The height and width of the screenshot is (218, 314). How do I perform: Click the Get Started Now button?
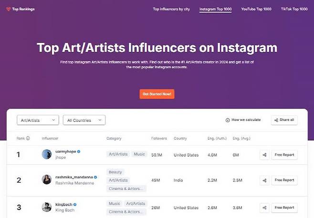(x=157, y=94)
